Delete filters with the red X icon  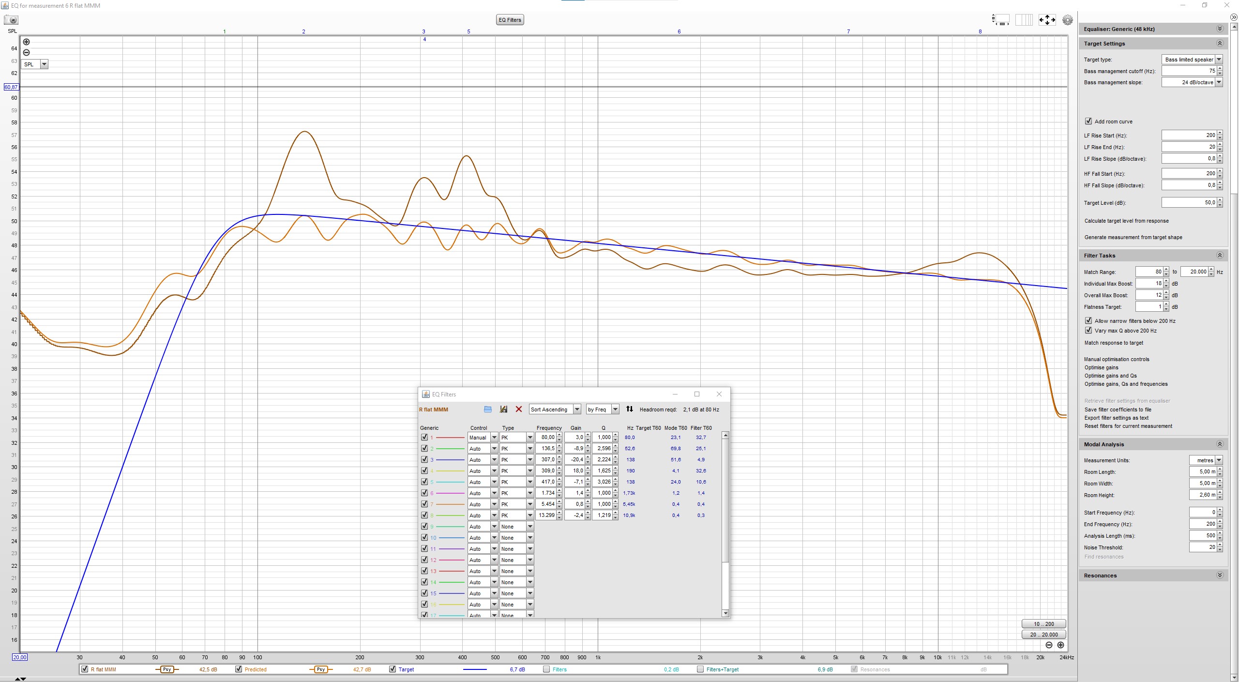(x=519, y=409)
